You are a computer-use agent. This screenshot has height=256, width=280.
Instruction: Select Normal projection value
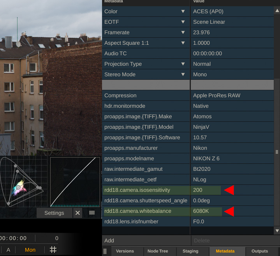[232, 64]
